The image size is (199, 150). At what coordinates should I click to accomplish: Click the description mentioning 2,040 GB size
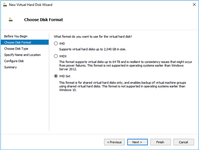click(x=93, y=50)
